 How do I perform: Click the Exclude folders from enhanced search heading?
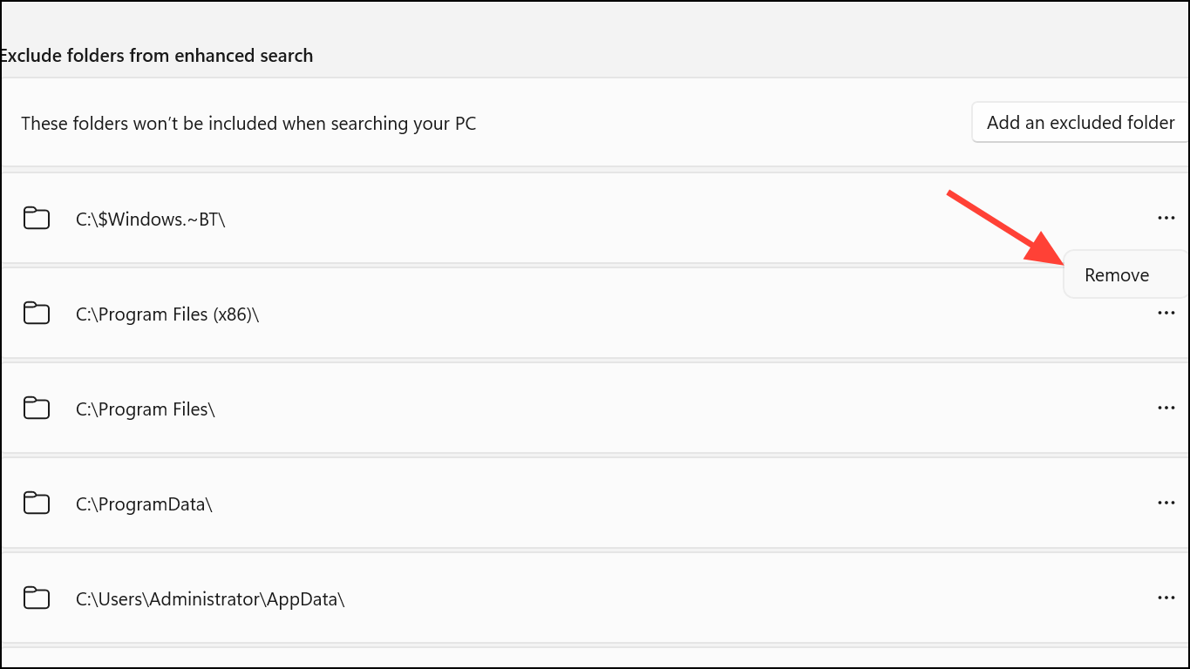pyautogui.click(x=156, y=56)
